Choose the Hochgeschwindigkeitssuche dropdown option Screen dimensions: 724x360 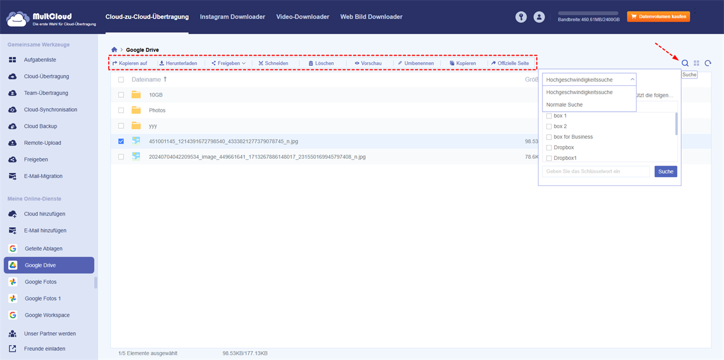(589, 92)
